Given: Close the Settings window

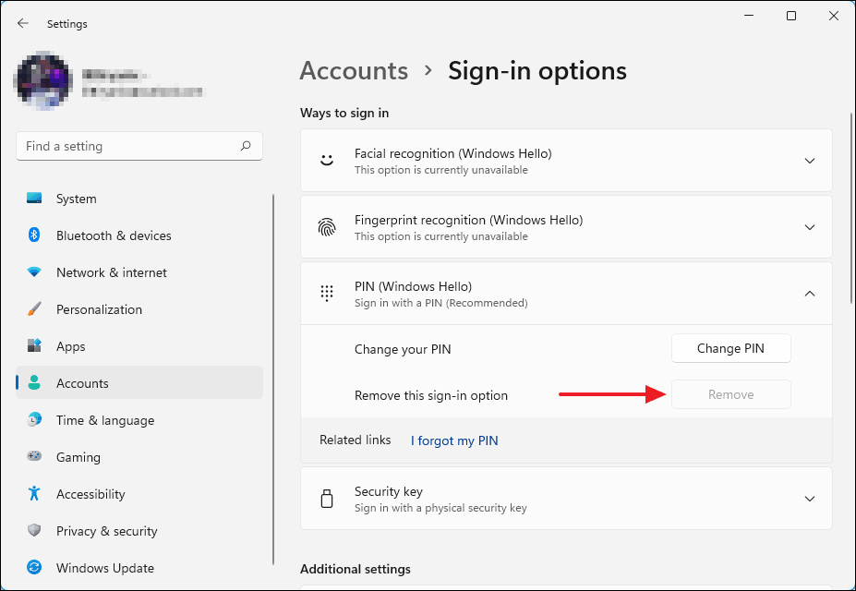Looking at the screenshot, I should pyautogui.click(x=834, y=16).
